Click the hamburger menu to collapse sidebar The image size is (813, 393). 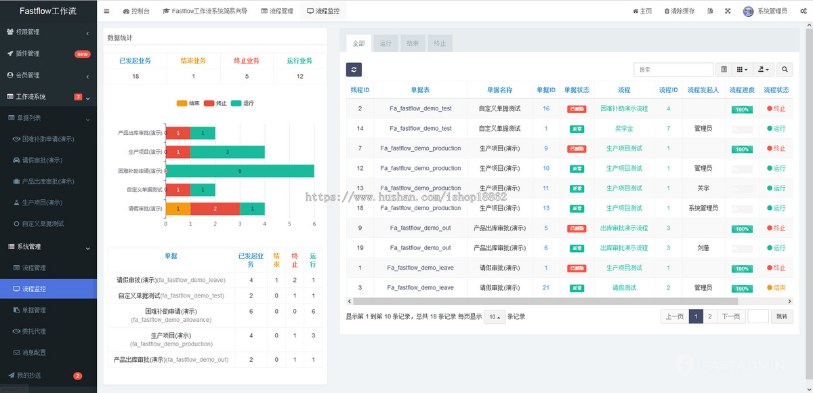pos(106,10)
